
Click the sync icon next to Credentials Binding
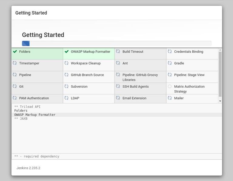[170, 52]
